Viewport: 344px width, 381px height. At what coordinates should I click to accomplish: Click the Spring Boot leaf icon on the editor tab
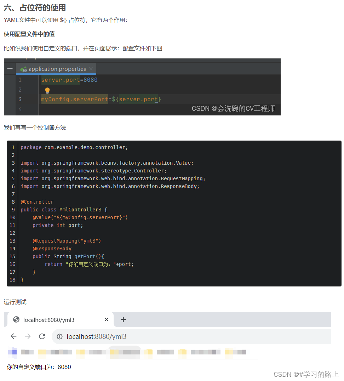click(x=23, y=69)
